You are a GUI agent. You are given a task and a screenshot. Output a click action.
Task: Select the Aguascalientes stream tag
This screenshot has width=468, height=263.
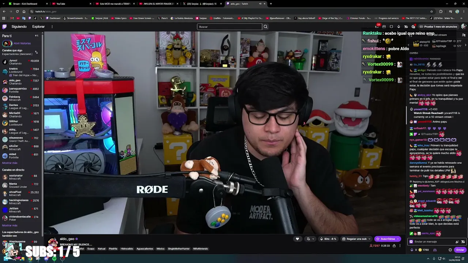[145, 249]
